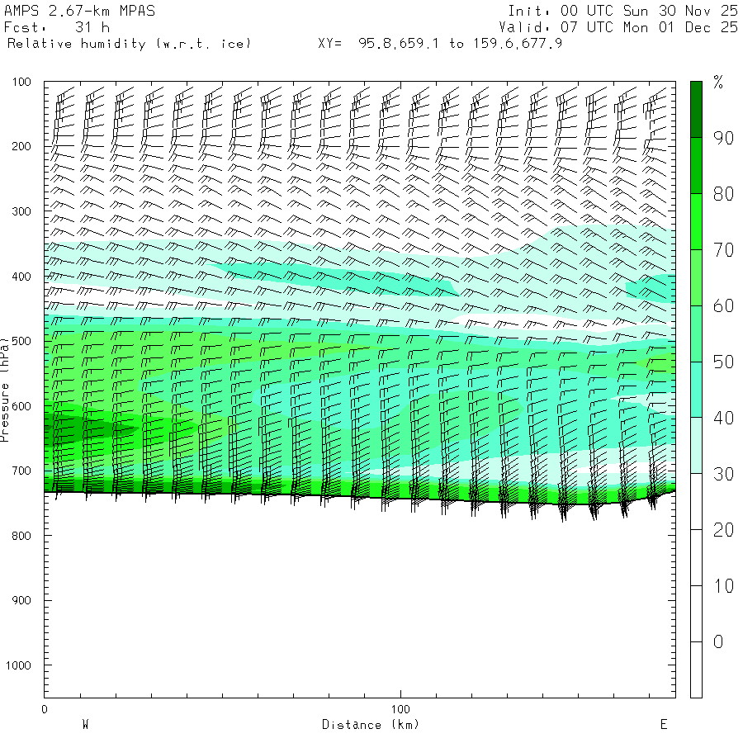Click the 80 colorbar scale label
This screenshot has width=743, height=743.
[x=723, y=194]
